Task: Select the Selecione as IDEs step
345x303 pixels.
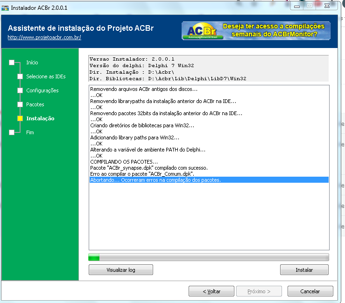Action: [x=46, y=76]
